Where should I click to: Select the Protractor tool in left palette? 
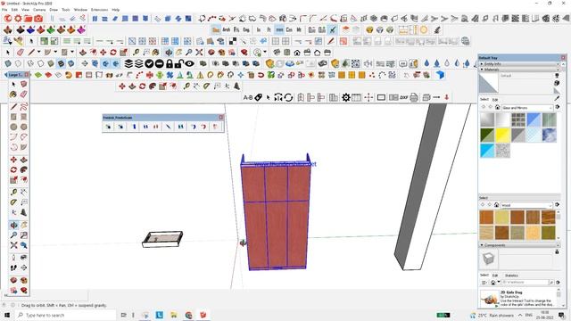click(13, 202)
